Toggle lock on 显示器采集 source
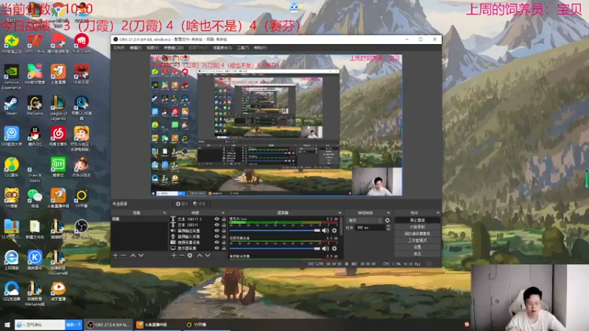The image size is (589, 331). (224, 248)
